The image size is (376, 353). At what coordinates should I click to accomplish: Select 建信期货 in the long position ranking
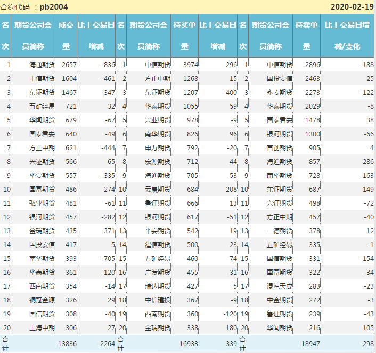[x=158, y=245]
